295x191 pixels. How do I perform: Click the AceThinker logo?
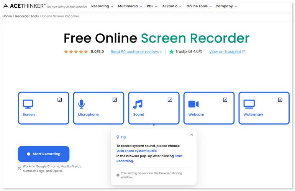24,6
